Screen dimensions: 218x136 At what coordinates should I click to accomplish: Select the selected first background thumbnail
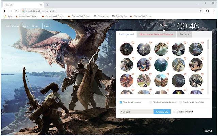[x=126, y=49]
